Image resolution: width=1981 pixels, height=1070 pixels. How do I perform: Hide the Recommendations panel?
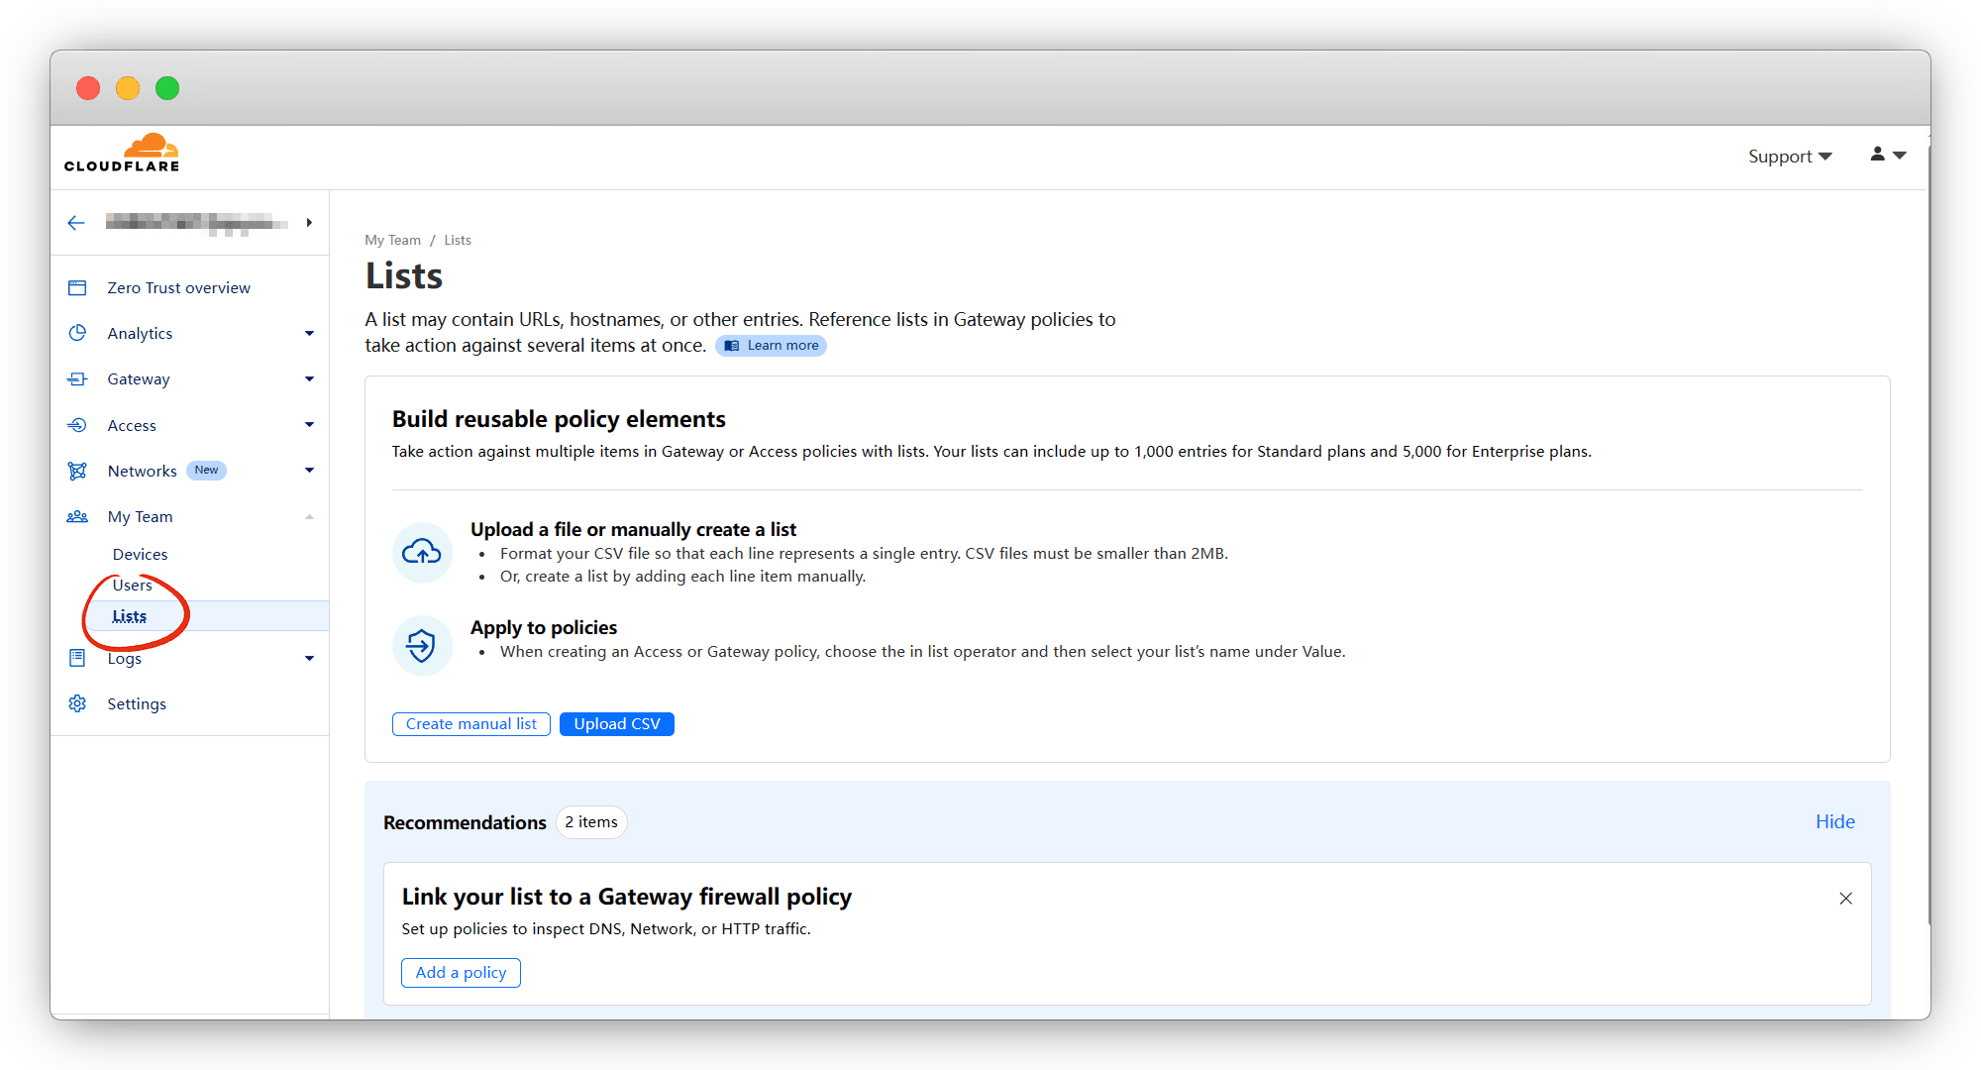pos(1834,822)
